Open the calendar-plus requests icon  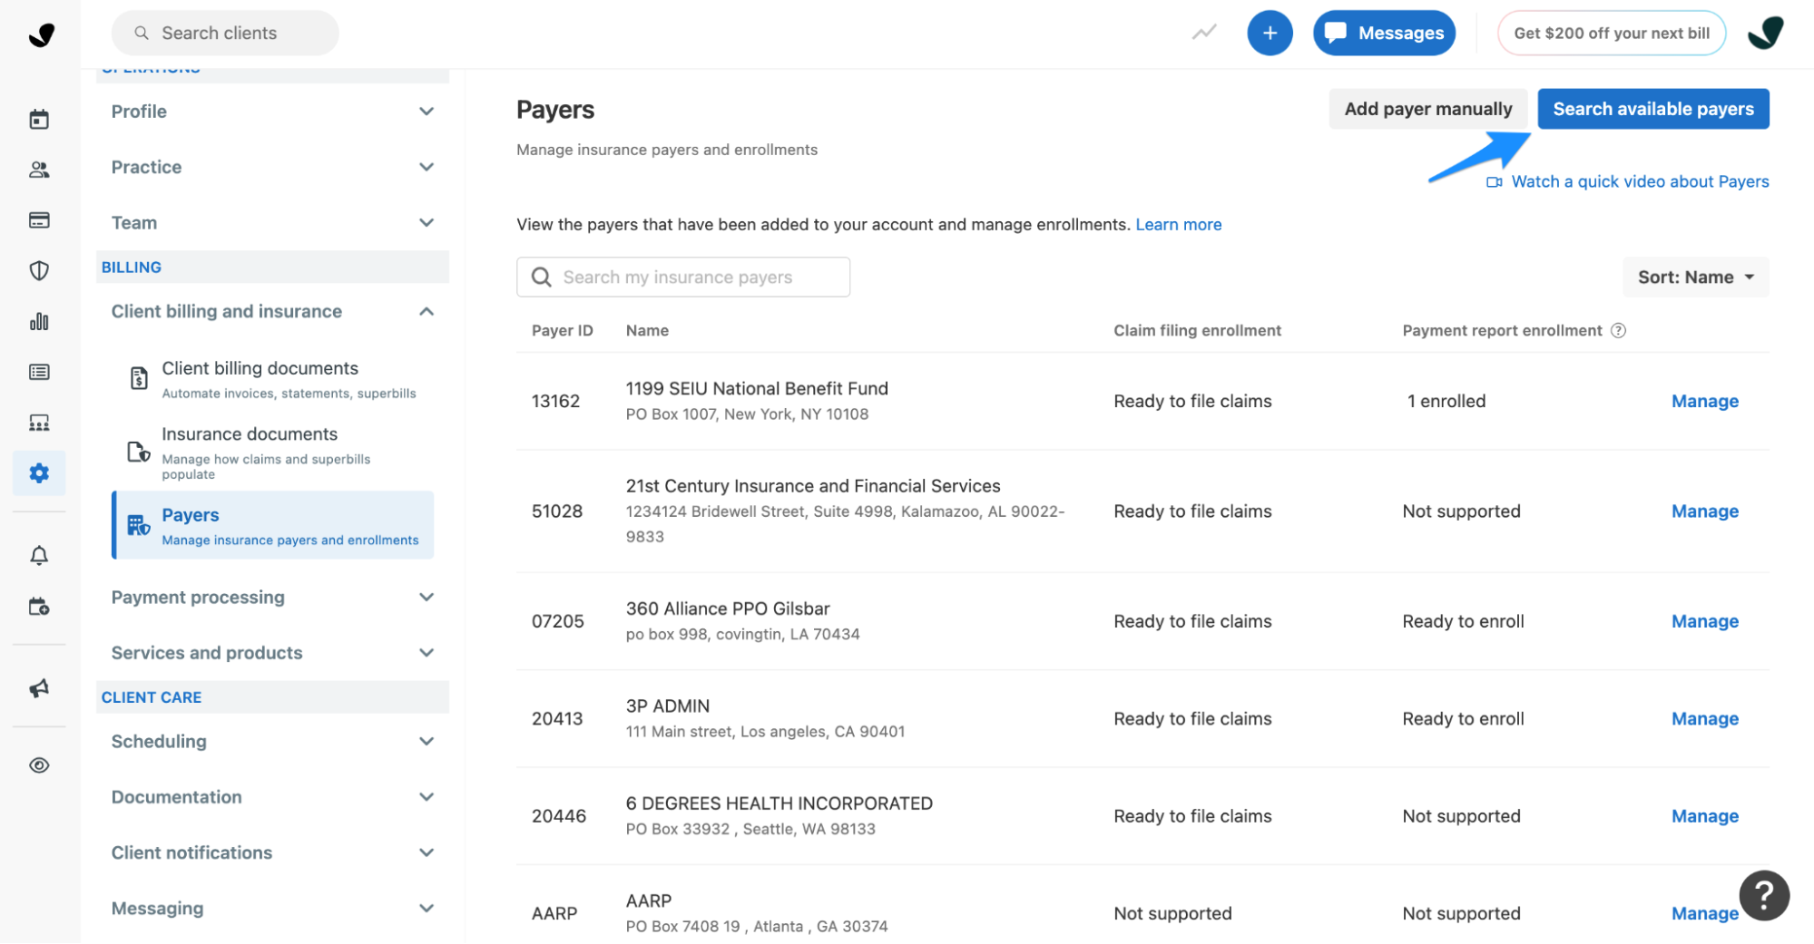coord(39,607)
